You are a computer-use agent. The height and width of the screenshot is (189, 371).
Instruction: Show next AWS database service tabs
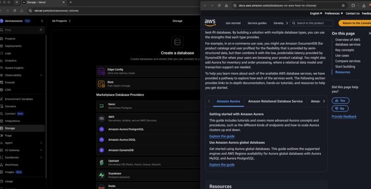coord(324,101)
